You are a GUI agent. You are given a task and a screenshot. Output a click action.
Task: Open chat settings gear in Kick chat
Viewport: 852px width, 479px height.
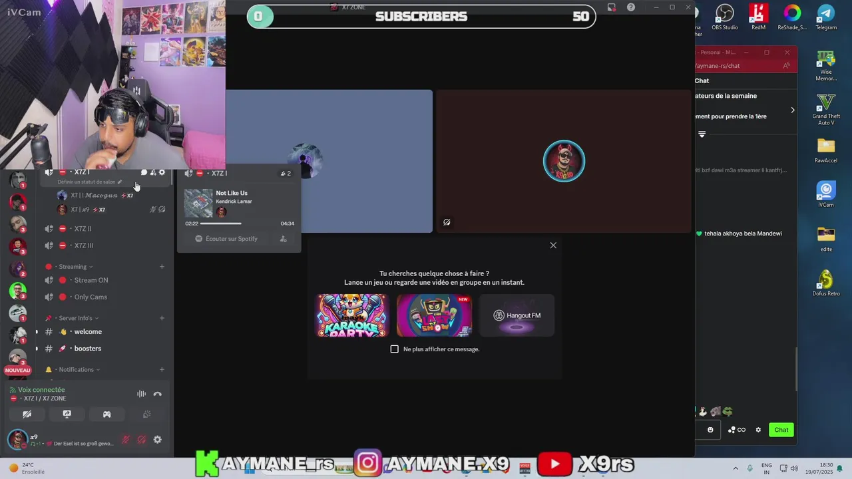758,430
